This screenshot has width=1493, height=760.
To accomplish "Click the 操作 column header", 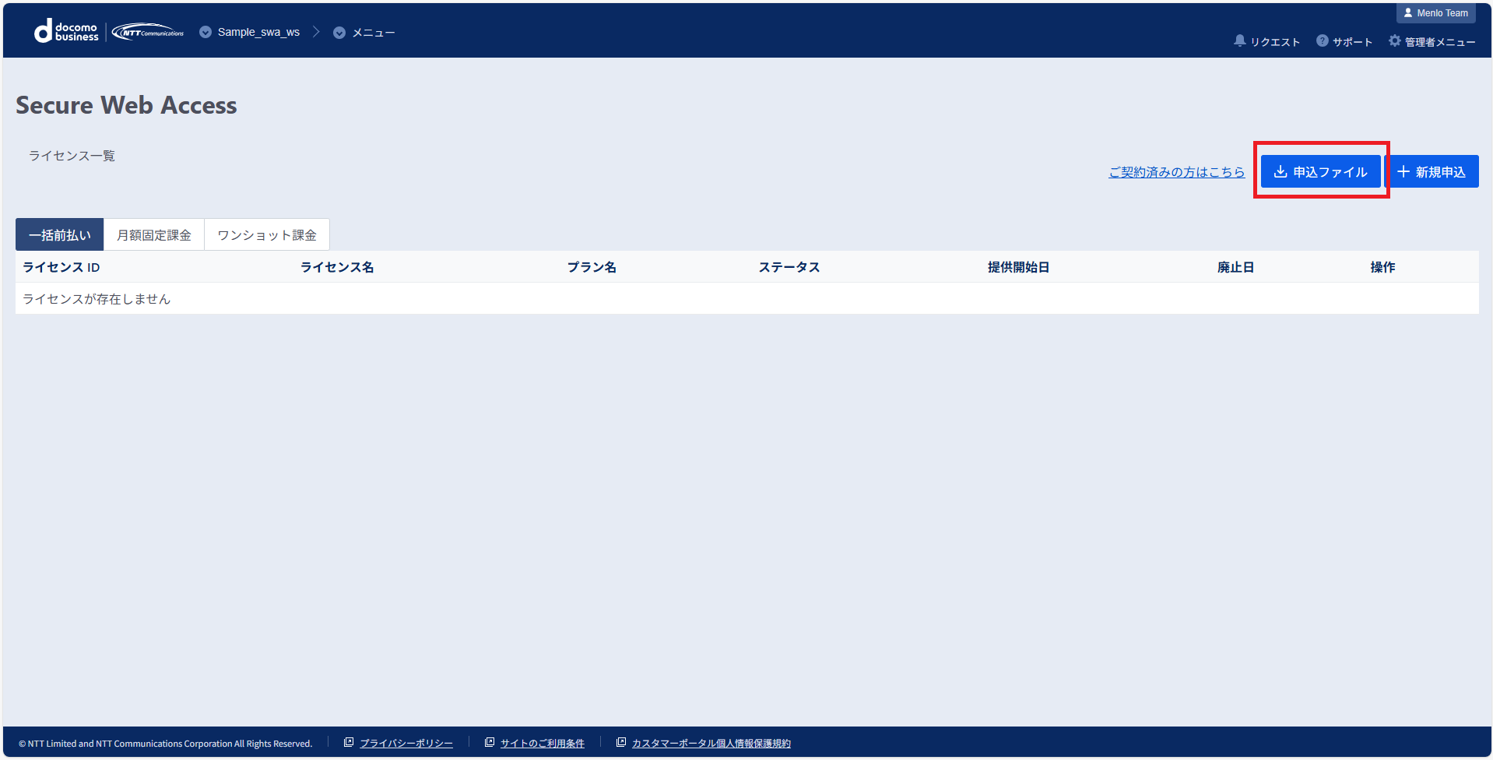I will (x=1382, y=267).
